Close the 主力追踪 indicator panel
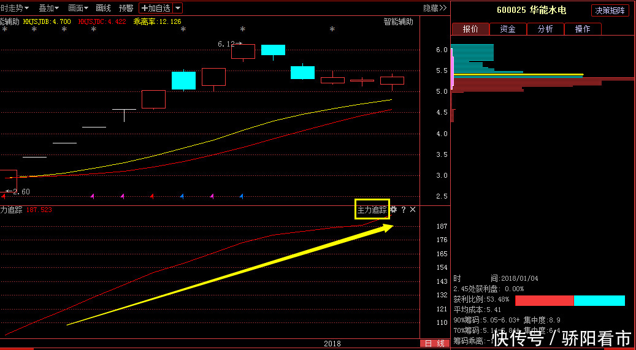 (413, 210)
